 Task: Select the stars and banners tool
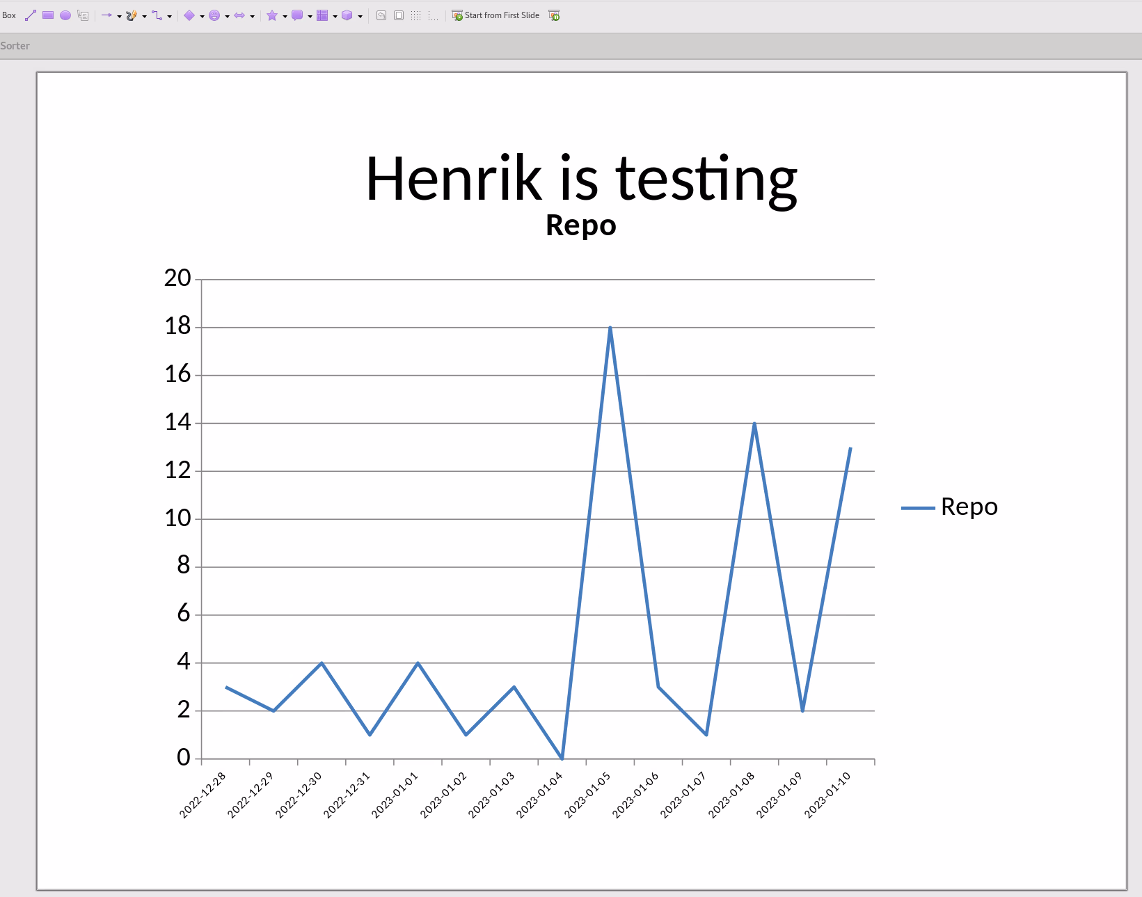(x=272, y=15)
